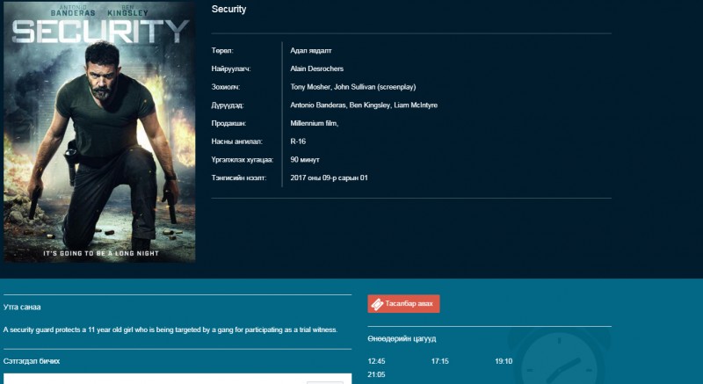This screenshot has width=703, height=384.
Task: Click the 90 минут duration value
Action: point(304,160)
